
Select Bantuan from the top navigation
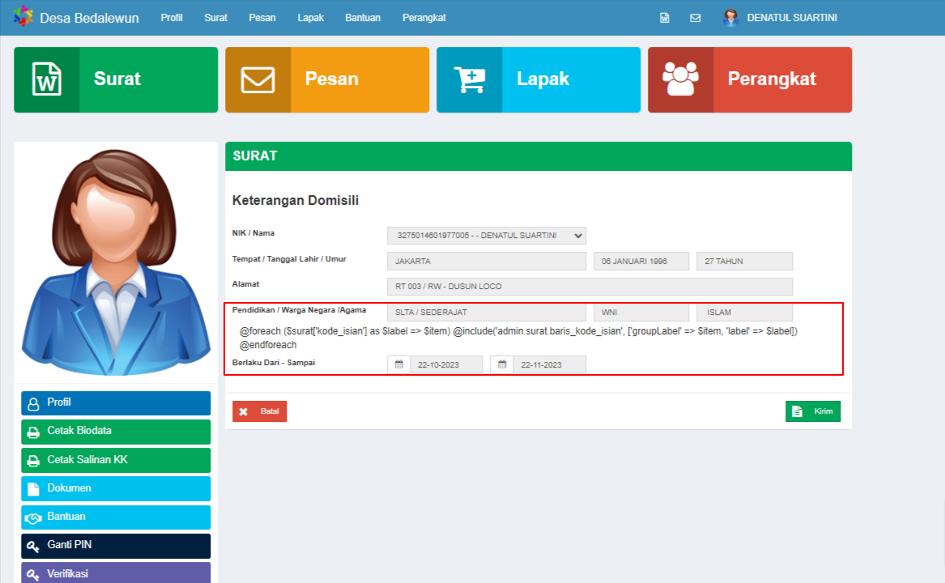point(363,17)
